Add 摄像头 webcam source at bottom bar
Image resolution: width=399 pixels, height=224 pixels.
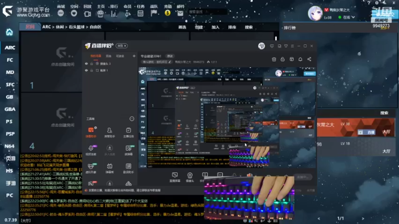[x=190, y=177]
